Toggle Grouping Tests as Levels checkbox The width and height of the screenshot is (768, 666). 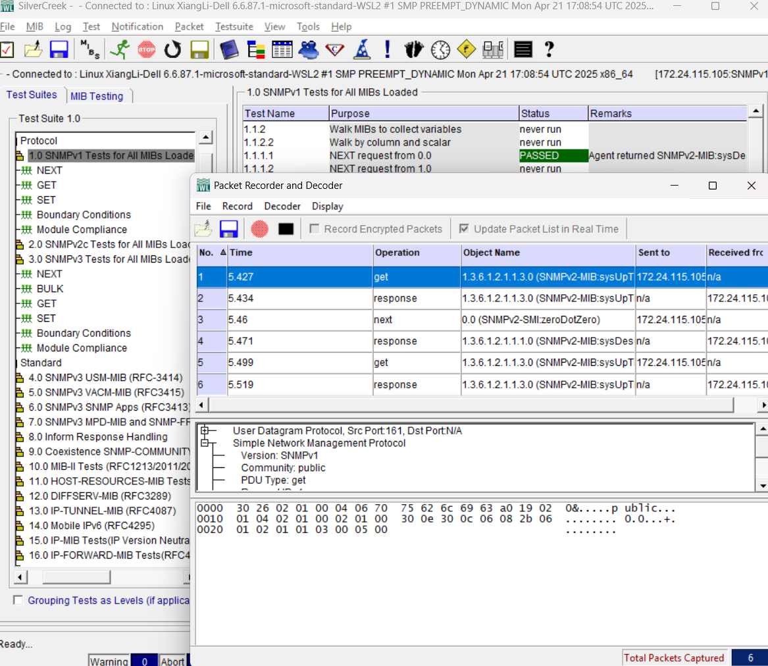tap(18, 600)
